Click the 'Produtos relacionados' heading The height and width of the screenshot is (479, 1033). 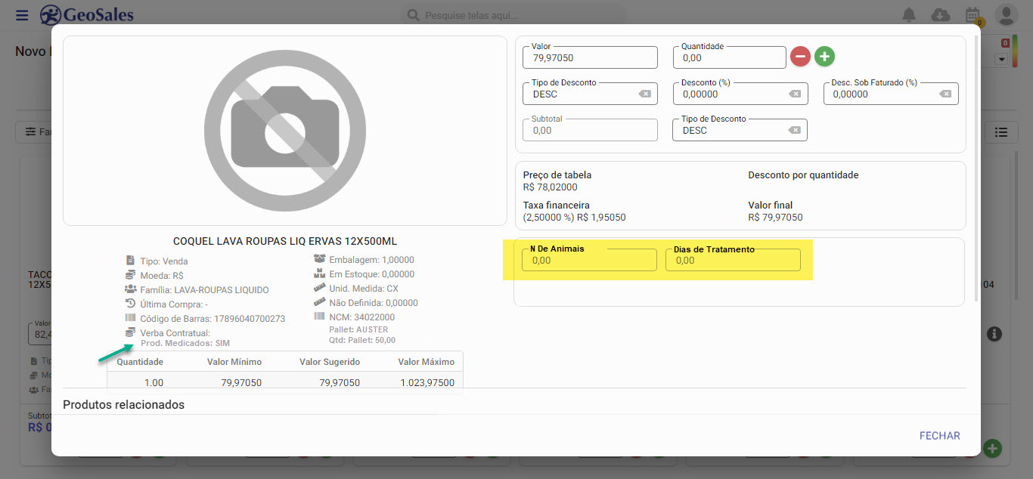tap(123, 405)
